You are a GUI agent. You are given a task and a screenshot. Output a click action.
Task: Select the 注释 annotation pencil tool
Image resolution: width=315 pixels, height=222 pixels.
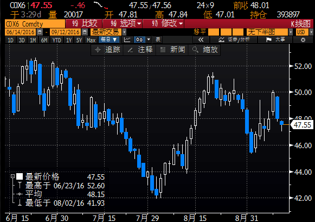click(140, 50)
